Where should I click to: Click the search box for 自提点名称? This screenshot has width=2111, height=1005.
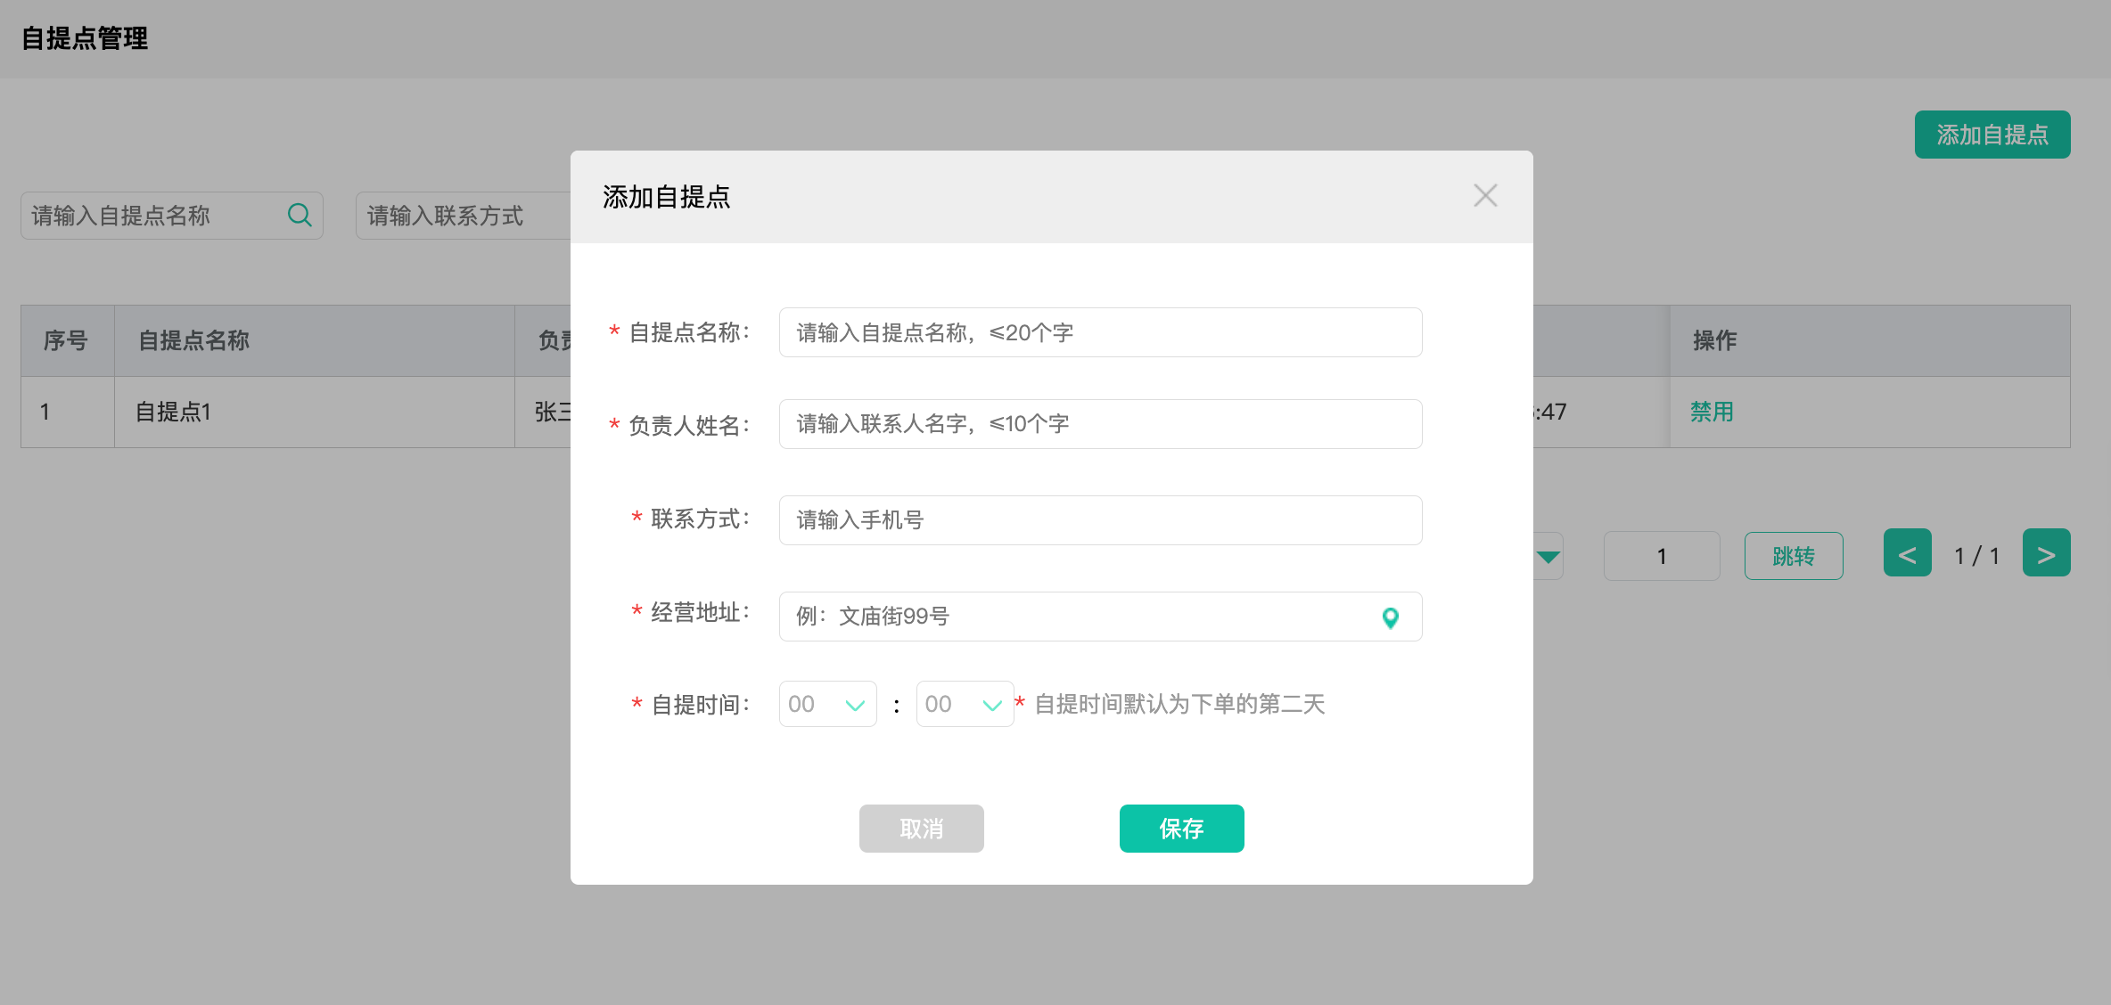click(153, 216)
